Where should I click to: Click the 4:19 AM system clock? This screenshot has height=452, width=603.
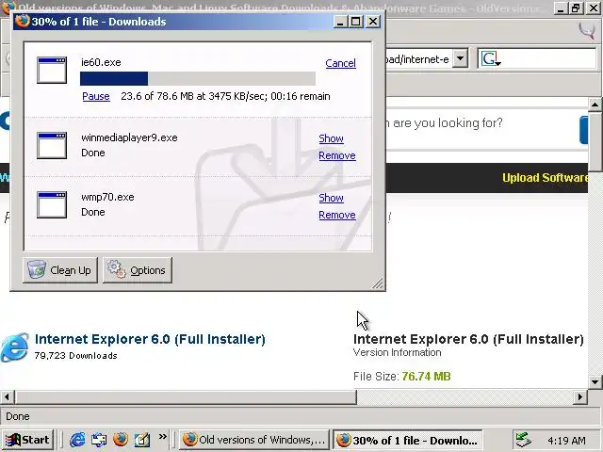click(x=566, y=441)
